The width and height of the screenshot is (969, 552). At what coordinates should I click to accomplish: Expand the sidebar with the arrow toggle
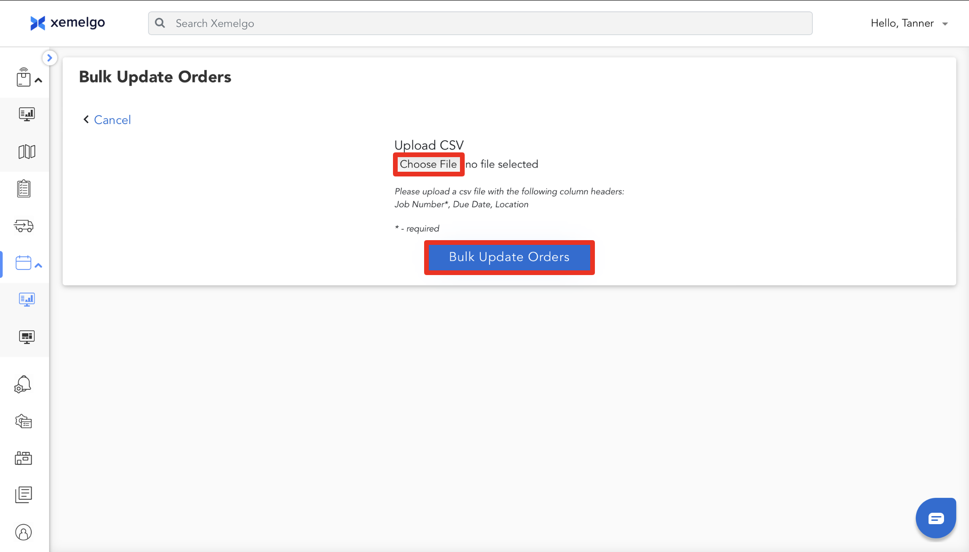[50, 58]
